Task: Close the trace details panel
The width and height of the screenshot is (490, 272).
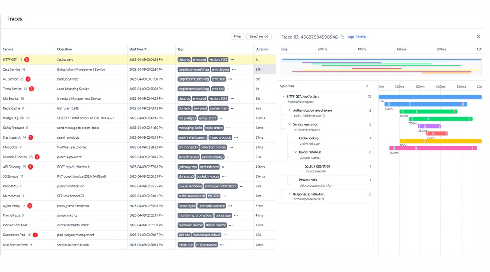Action: 479,37
